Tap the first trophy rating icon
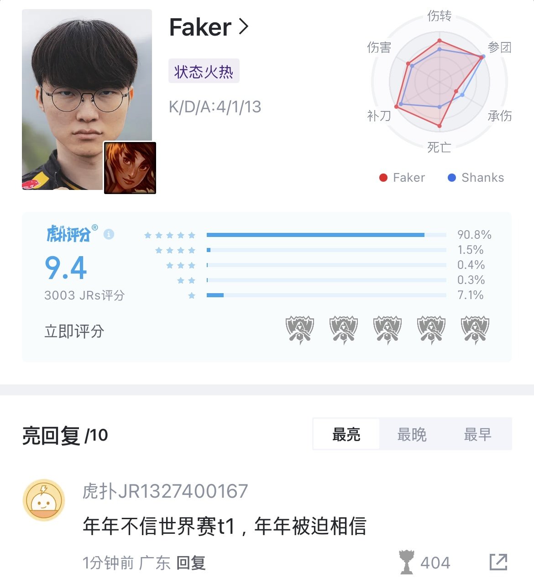Image resolution: width=534 pixels, height=584 pixels. coord(300,330)
